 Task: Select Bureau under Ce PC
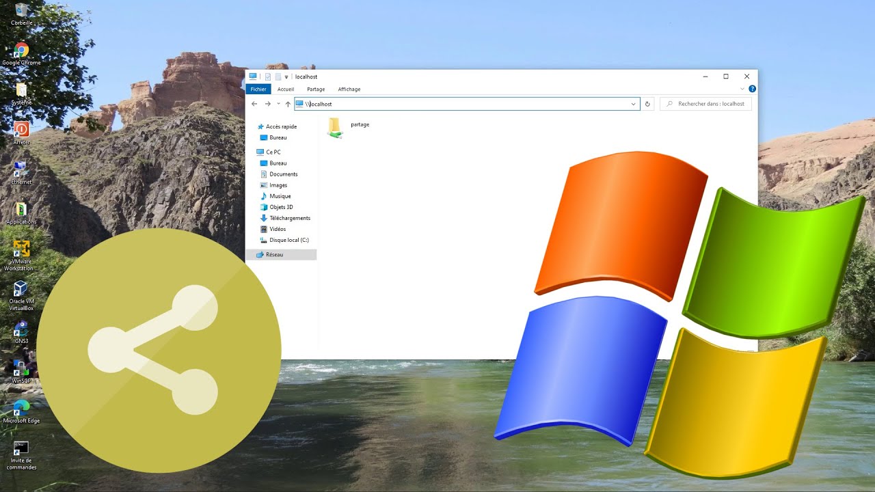click(273, 163)
